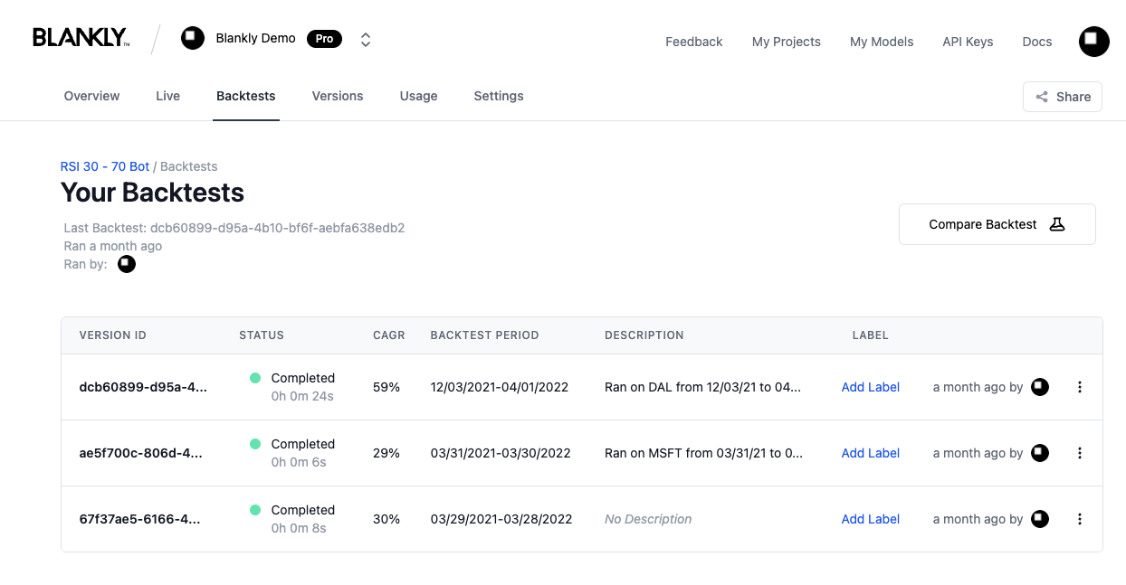1126x585 pixels.
Task: Click the avatar on the ae5f700c row
Action: coord(1039,452)
